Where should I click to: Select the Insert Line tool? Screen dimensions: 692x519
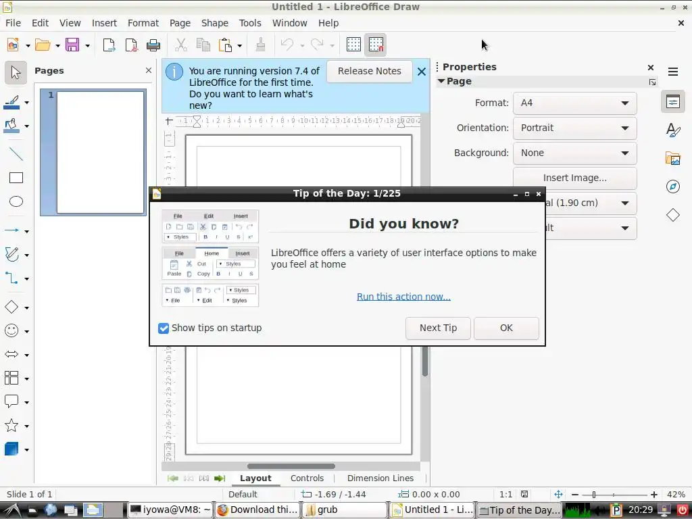point(16,154)
